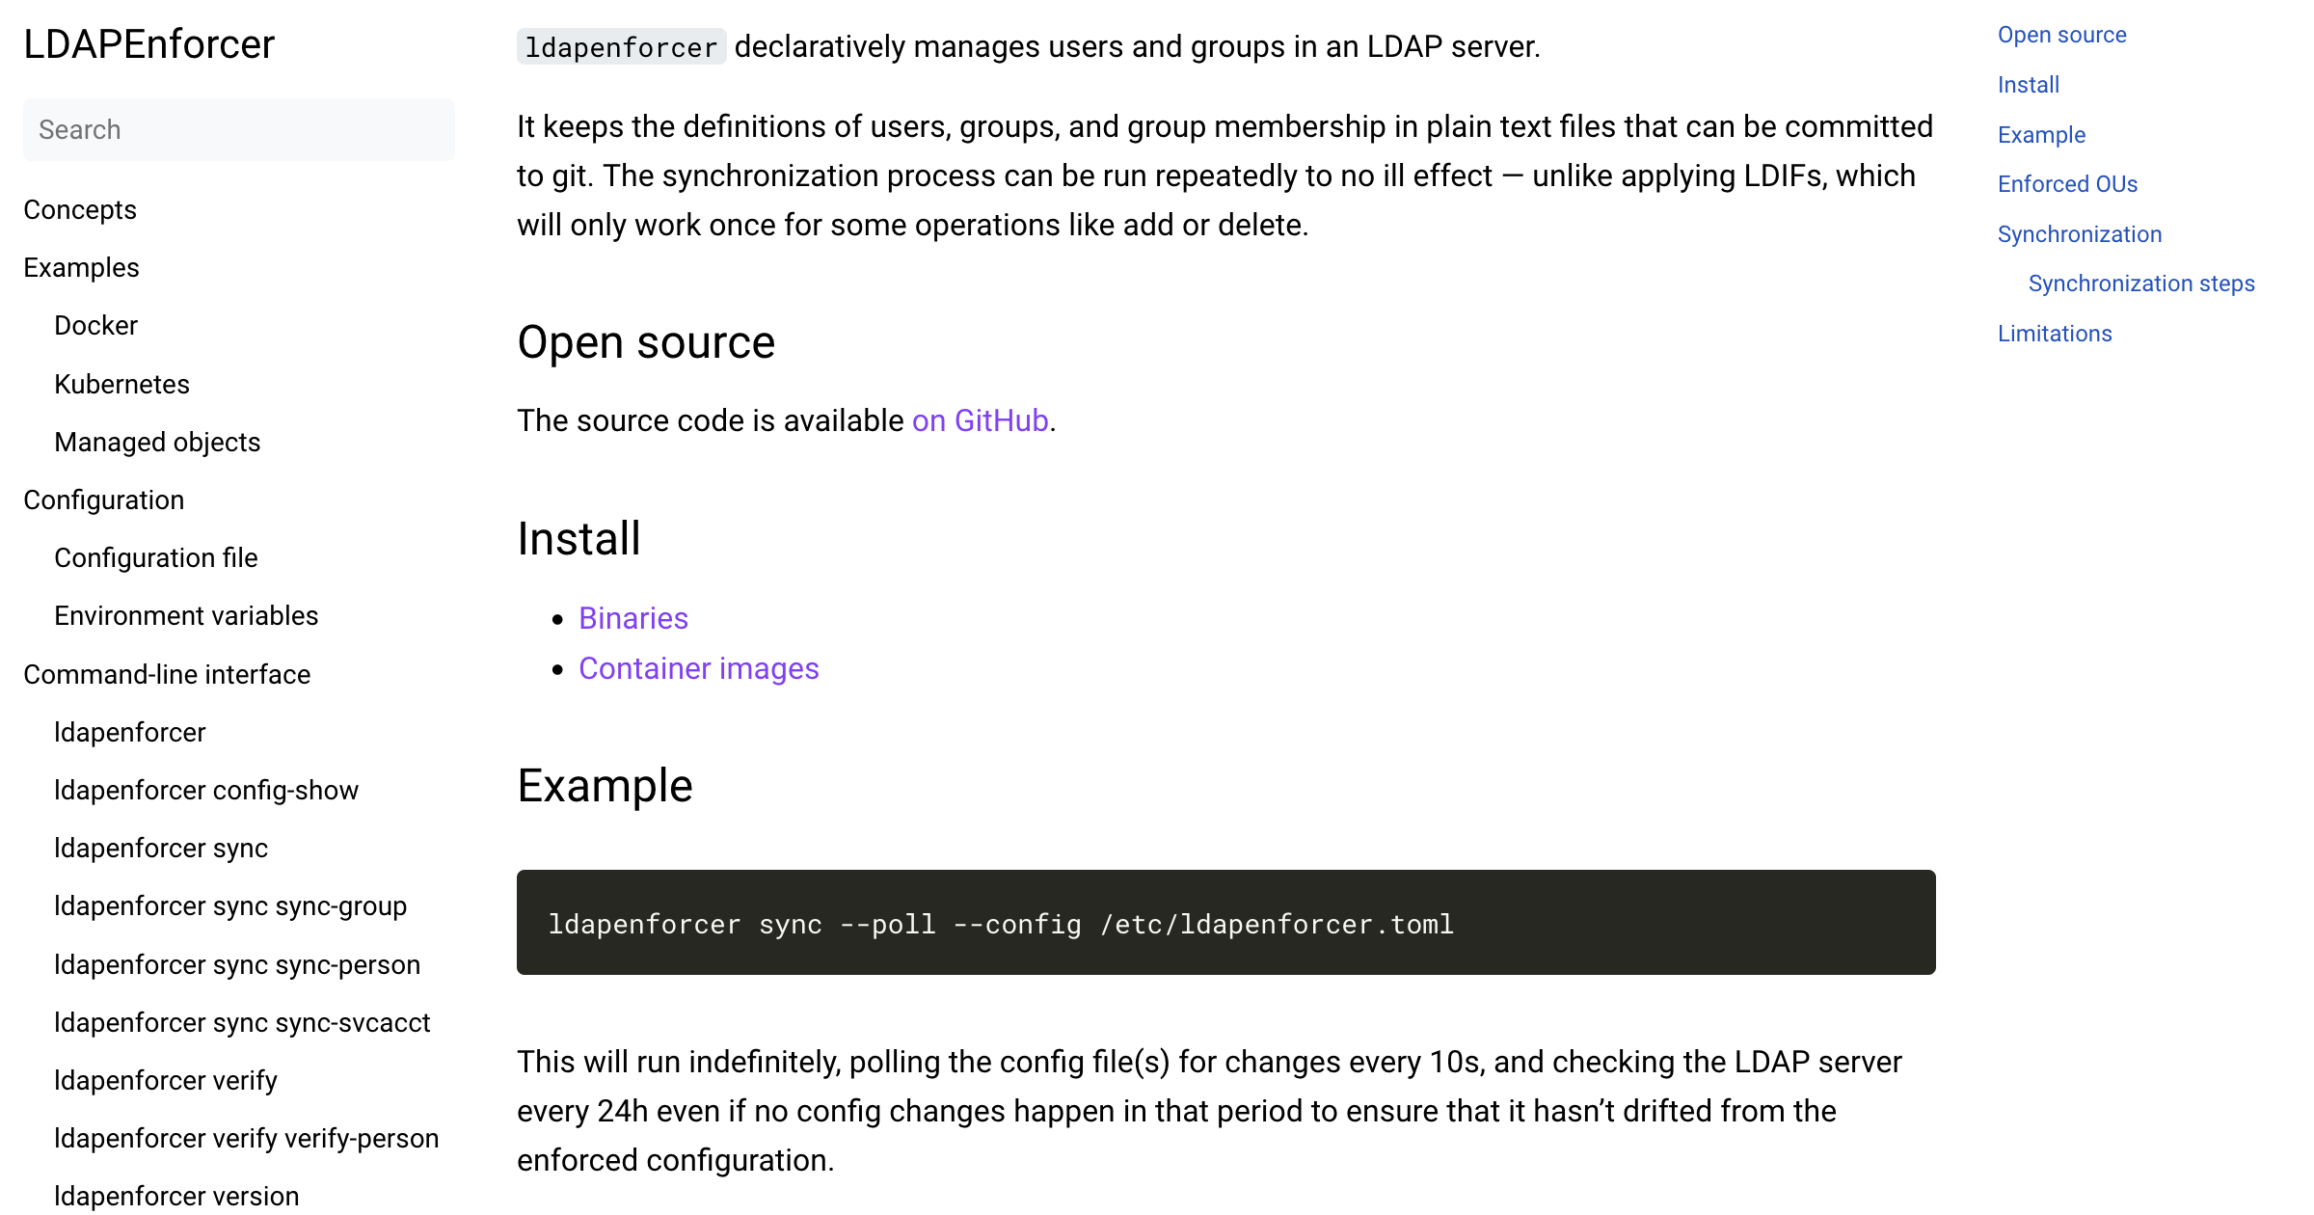The image size is (2314, 1215).
Task: Select the ldapenforcer sync page
Action: [161, 848]
